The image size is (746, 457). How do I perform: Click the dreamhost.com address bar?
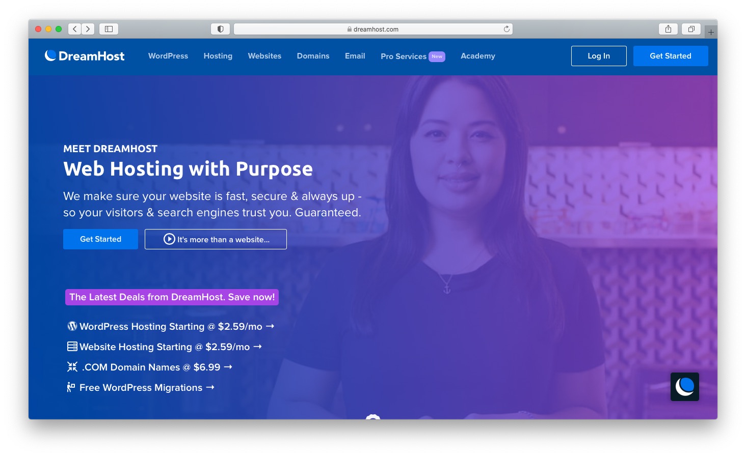[x=373, y=29]
